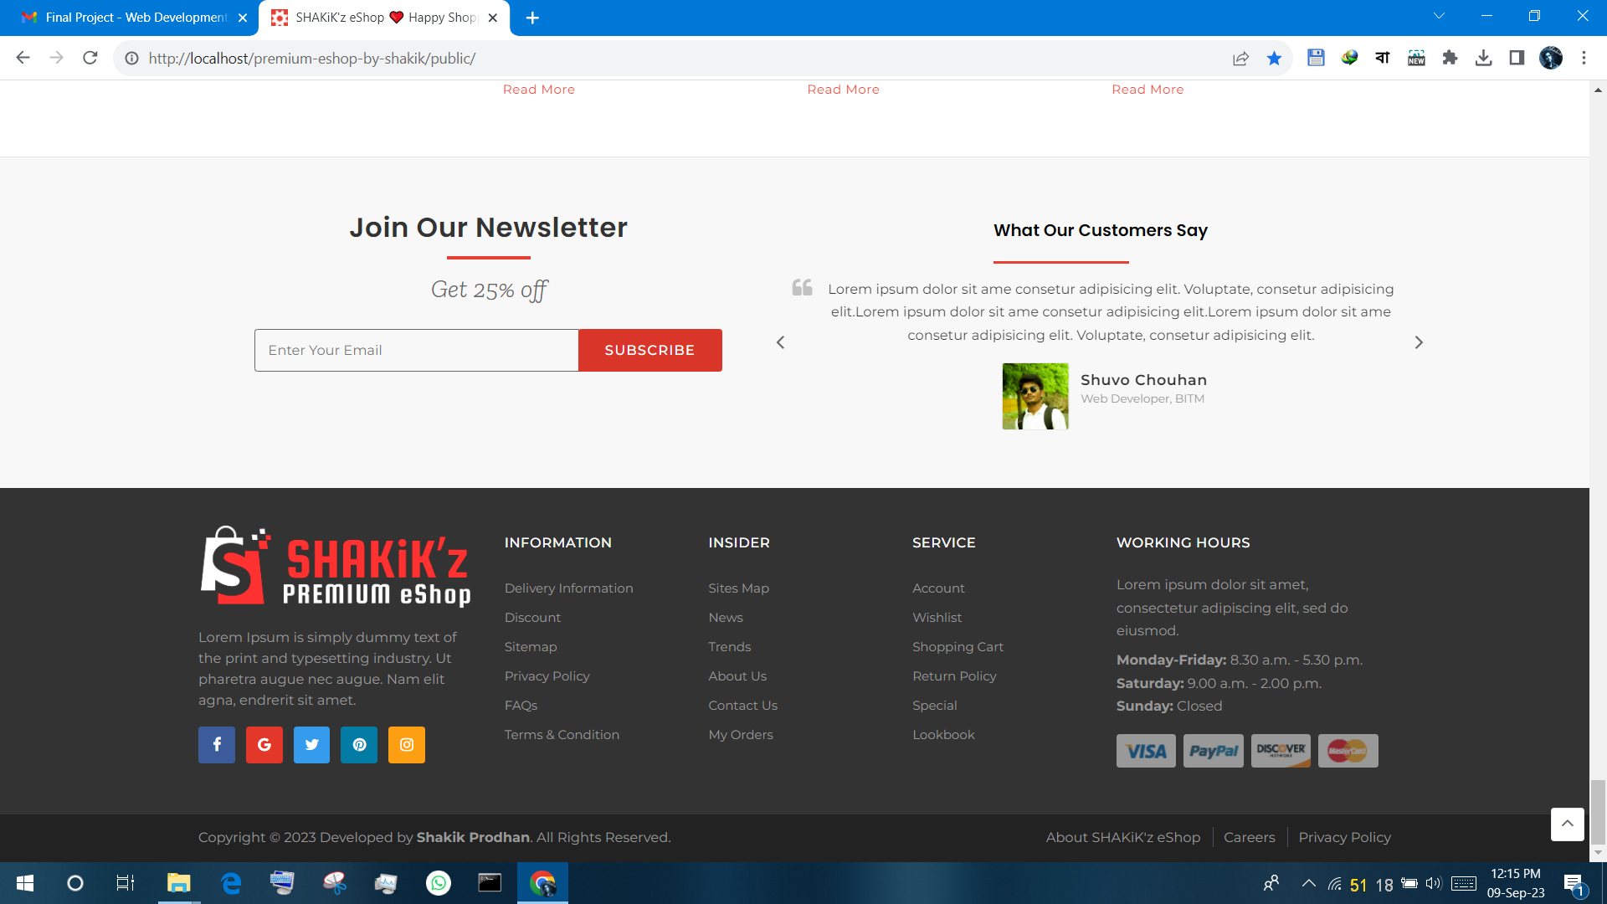Open the Trends footer link

coord(730,647)
